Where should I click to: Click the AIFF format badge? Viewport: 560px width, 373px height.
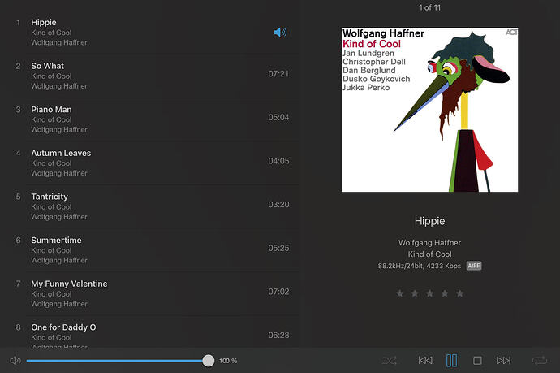coord(474,266)
